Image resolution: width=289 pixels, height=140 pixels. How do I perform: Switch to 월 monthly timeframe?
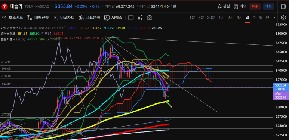point(261,18)
